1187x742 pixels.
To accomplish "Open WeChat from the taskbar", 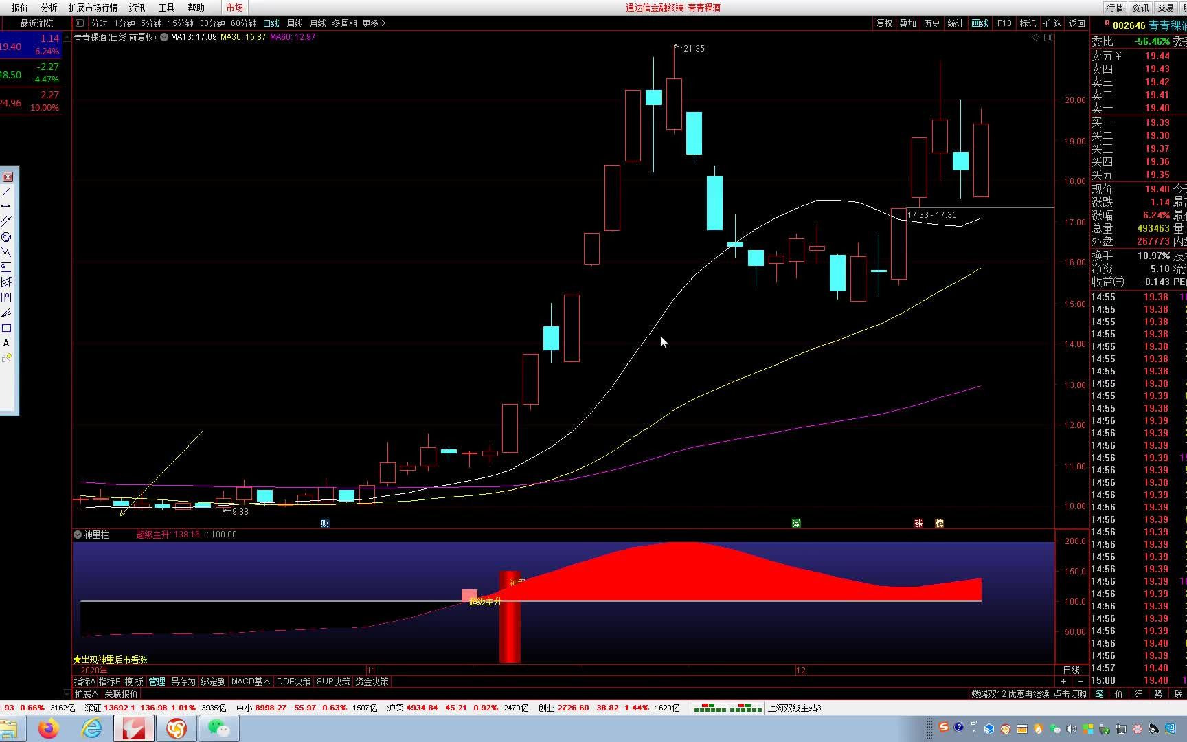I will (x=218, y=728).
